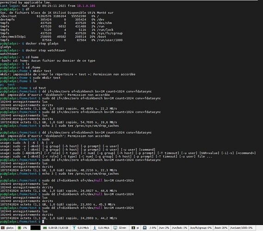Click the IP address 10.1.0.185 in login line

86,6
